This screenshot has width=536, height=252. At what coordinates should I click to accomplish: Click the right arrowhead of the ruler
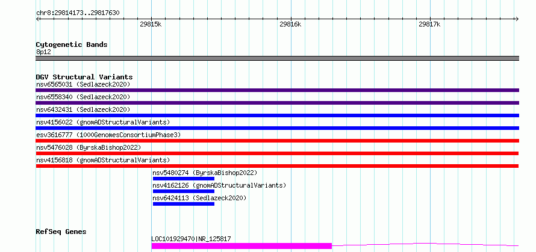coord(517,19)
